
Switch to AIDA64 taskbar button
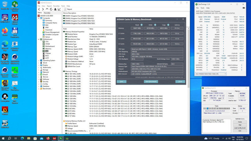pyautogui.click(x=54, y=138)
